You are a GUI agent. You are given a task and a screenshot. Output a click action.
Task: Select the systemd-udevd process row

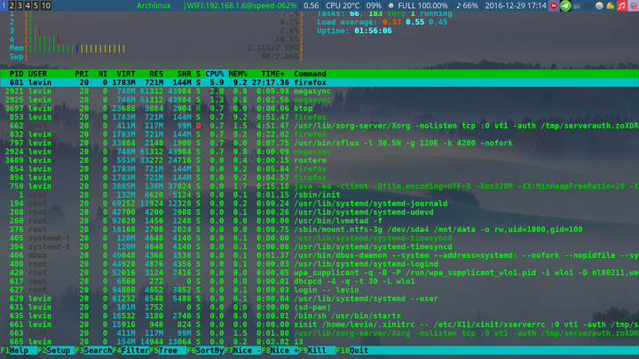click(319, 212)
